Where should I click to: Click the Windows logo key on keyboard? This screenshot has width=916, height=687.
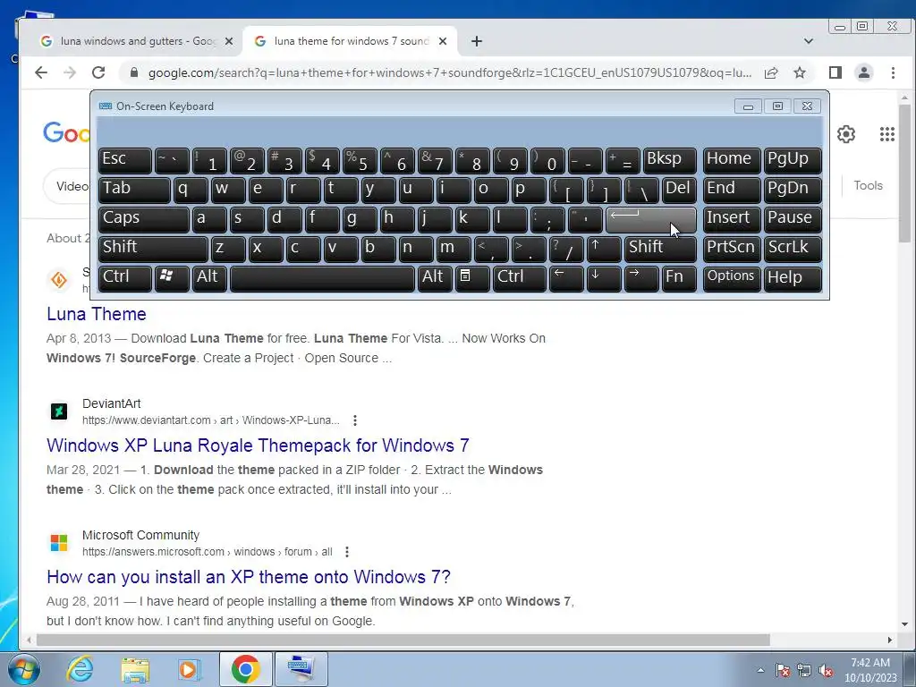[172, 278]
